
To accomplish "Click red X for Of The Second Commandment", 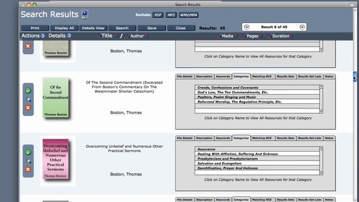I will pyautogui.click(x=28, y=108).
